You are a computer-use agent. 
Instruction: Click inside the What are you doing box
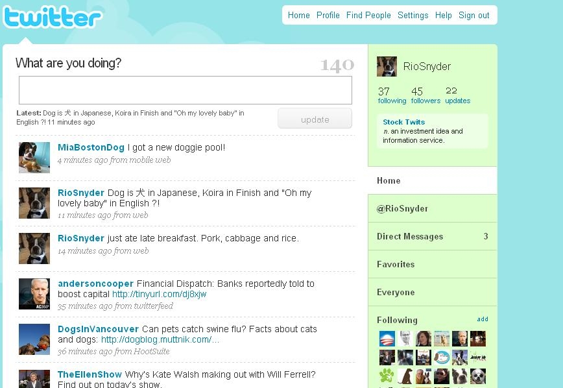coord(186,90)
